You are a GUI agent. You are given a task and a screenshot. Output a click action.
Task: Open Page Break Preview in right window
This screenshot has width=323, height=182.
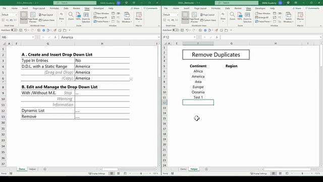click(x=194, y=17)
